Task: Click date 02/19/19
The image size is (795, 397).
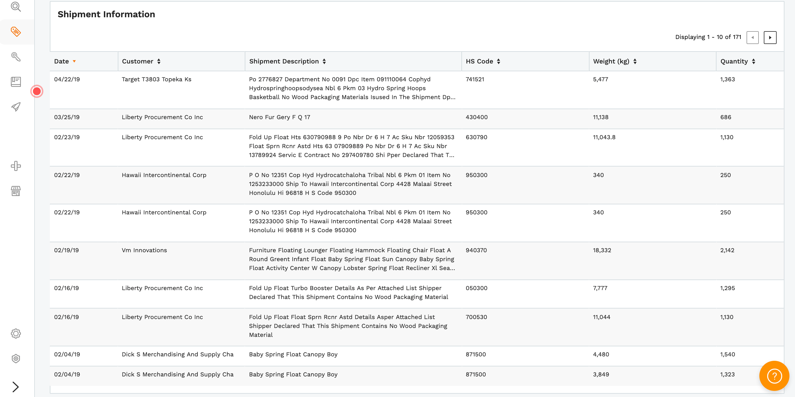Action: click(x=66, y=250)
